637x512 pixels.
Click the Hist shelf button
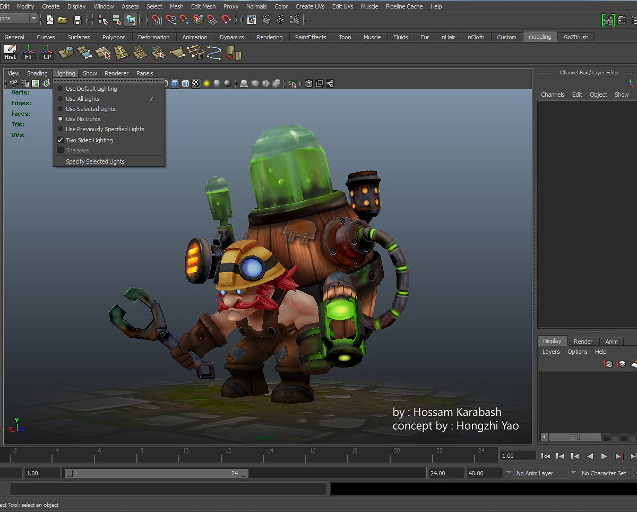pos(10,53)
